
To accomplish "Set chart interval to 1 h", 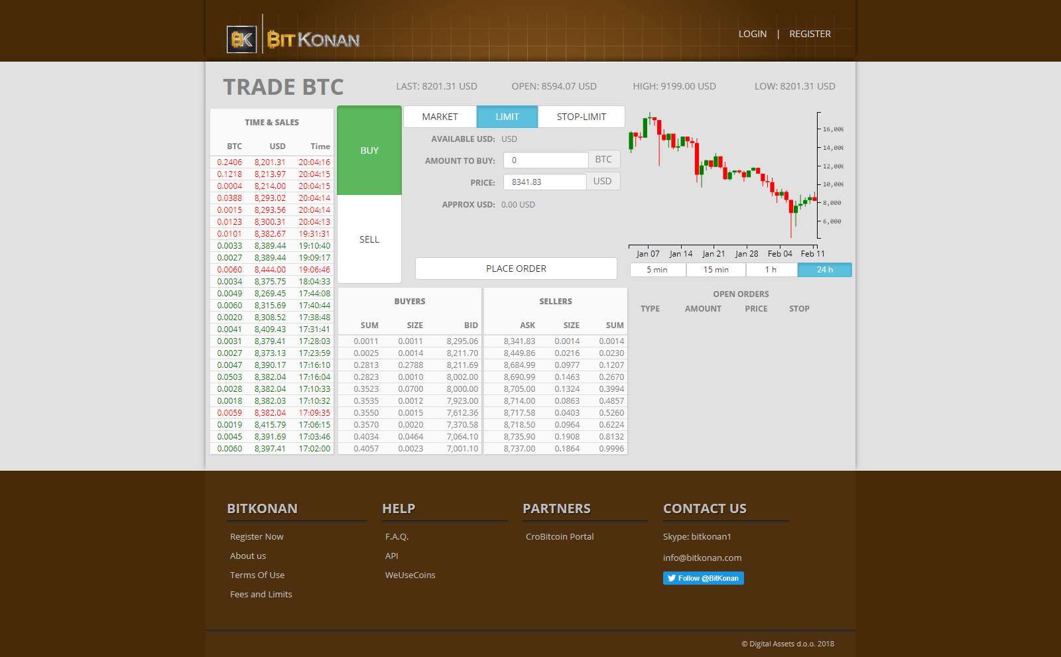I will coord(771,270).
